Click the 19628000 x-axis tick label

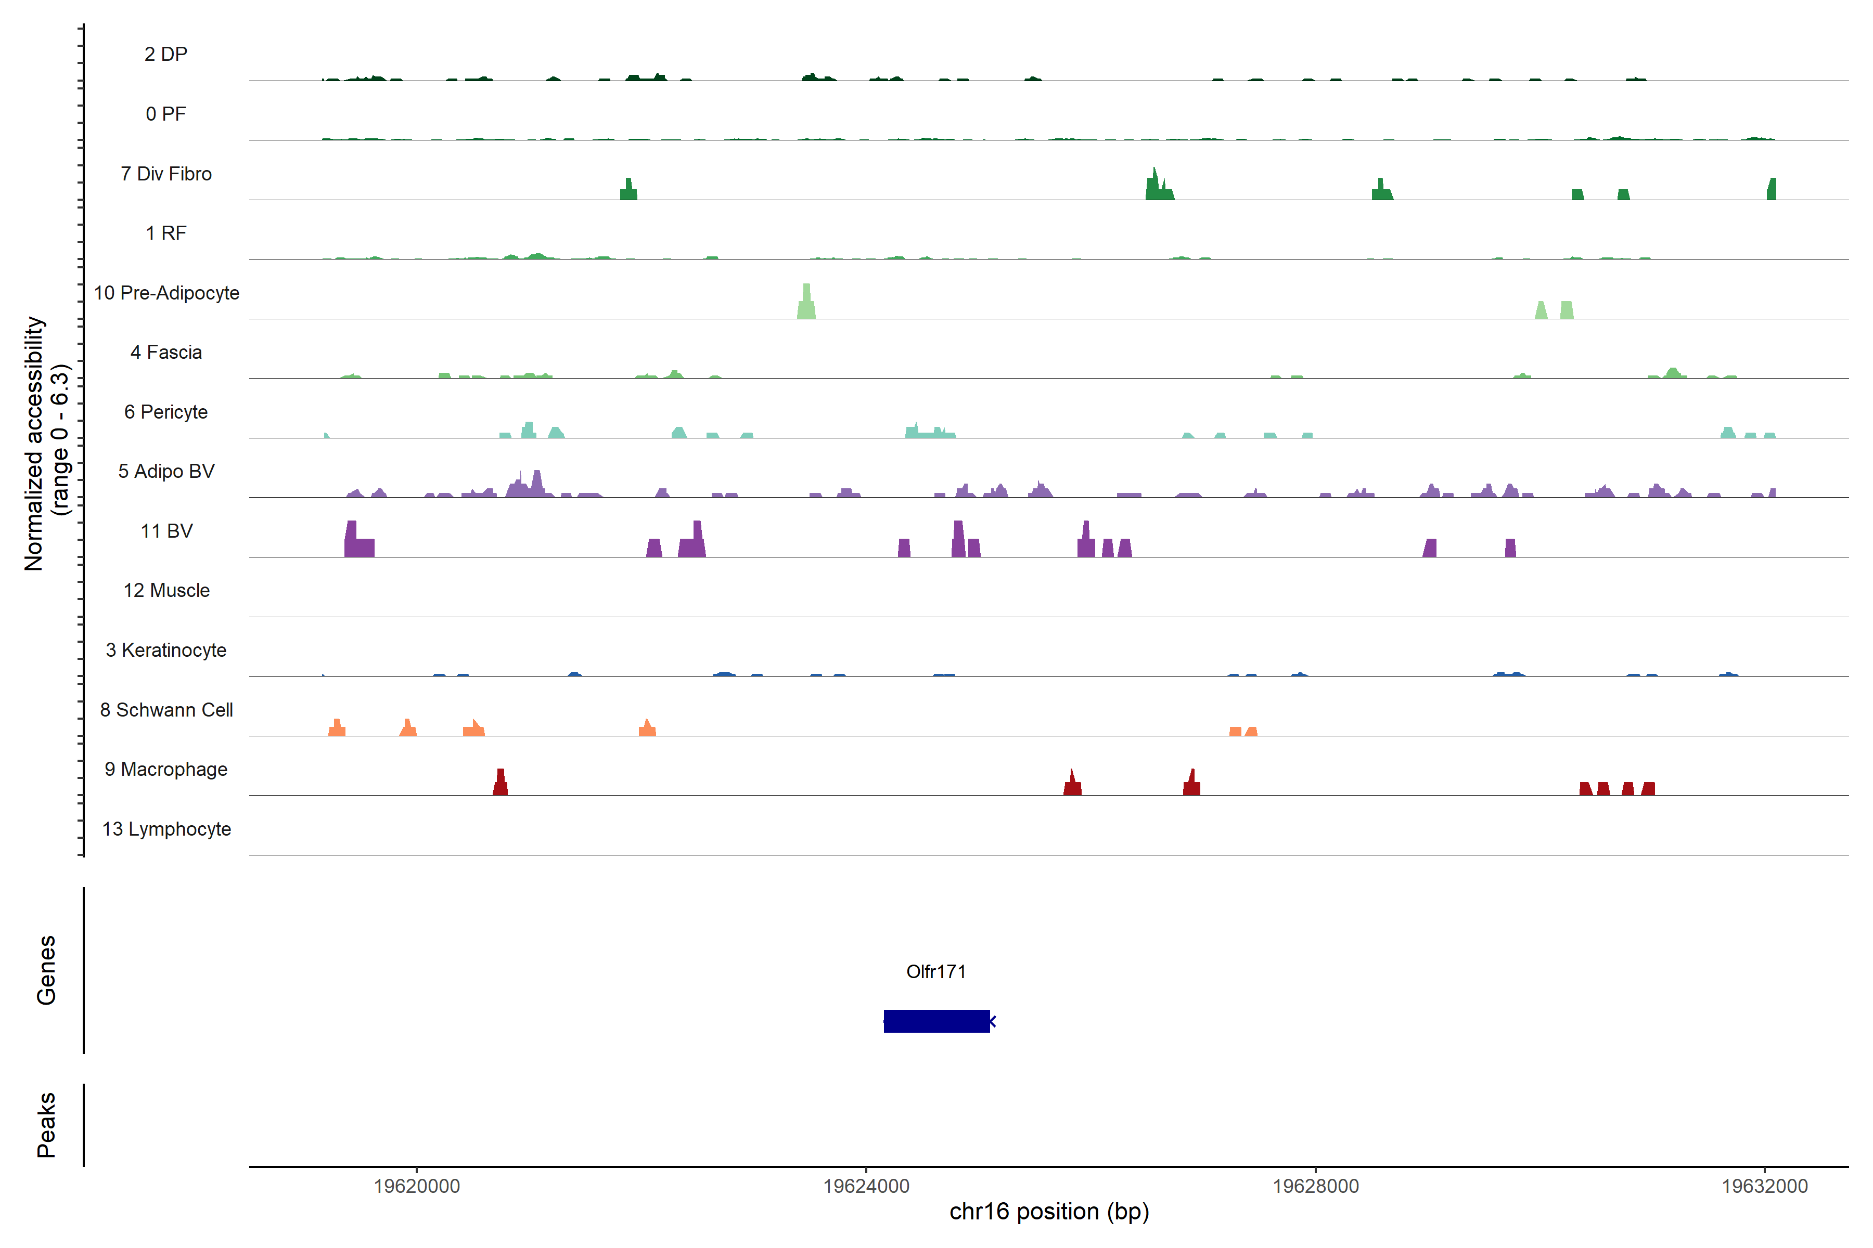click(x=1316, y=1186)
